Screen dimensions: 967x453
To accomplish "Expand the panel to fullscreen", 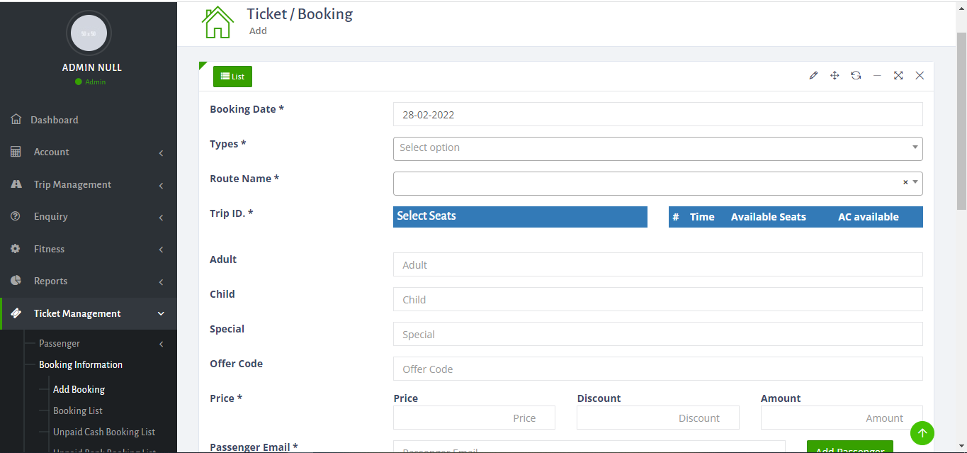I will tap(898, 75).
